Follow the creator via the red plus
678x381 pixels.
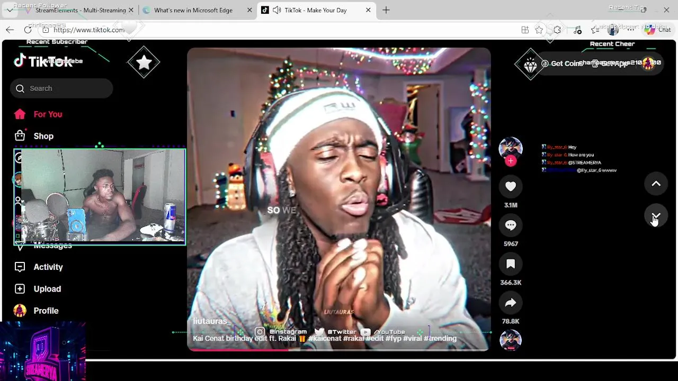click(x=511, y=161)
